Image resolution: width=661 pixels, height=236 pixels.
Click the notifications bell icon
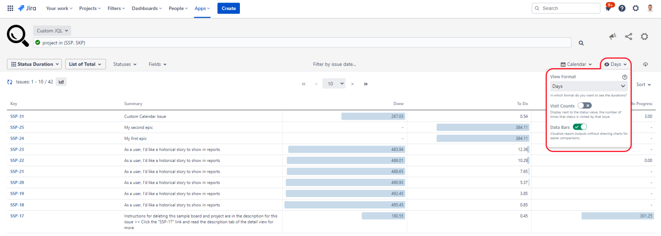(608, 9)
